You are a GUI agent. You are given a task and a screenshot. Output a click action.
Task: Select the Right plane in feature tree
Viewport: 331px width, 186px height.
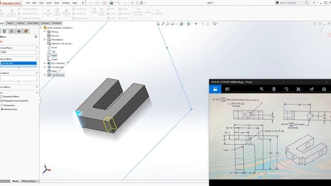54,55
